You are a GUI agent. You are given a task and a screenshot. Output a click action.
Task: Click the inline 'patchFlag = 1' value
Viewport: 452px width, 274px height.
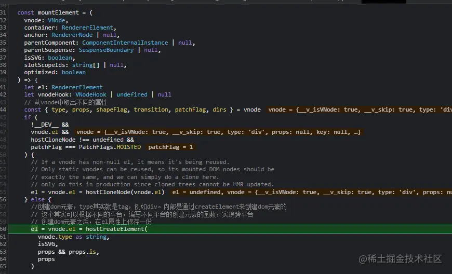pos(170,147)
